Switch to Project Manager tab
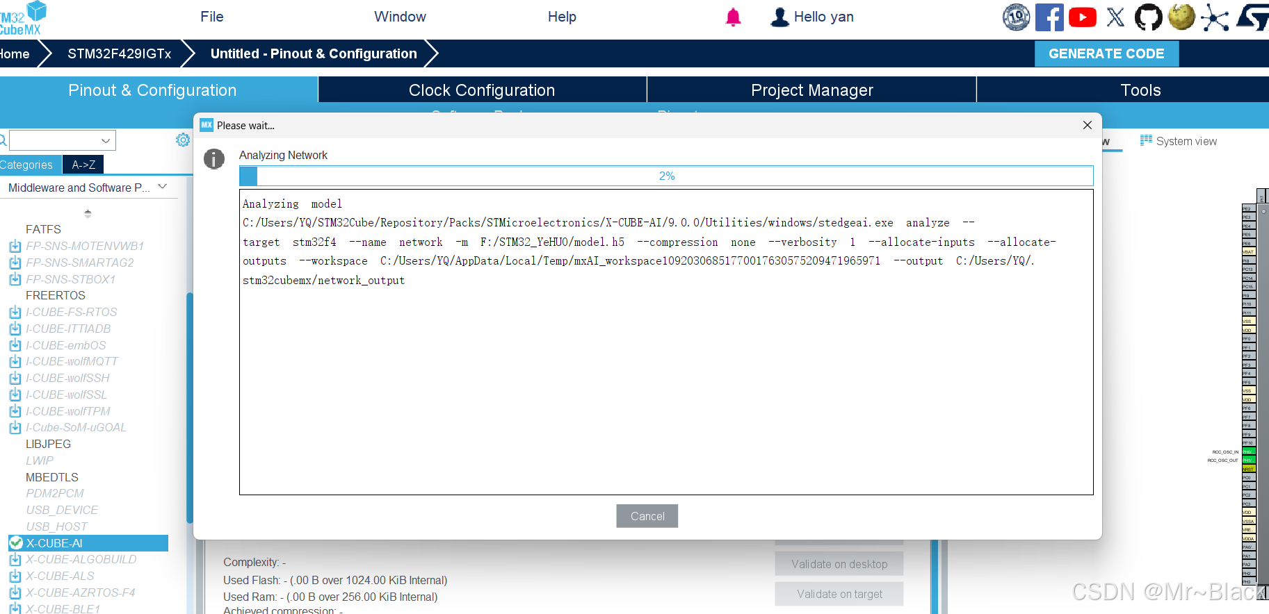The height and width of the screenshot is (614, 1269). (x=811, y=90)
